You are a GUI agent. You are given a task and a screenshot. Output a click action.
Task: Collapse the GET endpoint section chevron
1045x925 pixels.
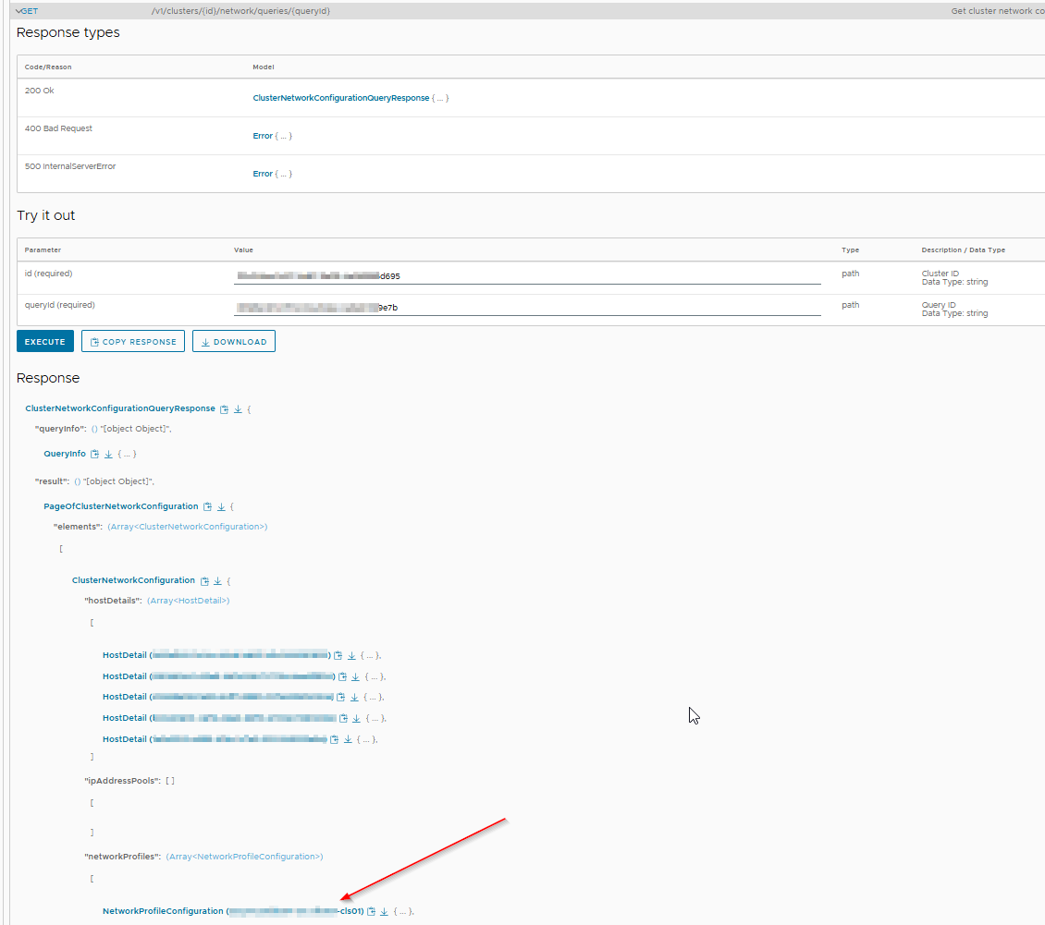18,11
